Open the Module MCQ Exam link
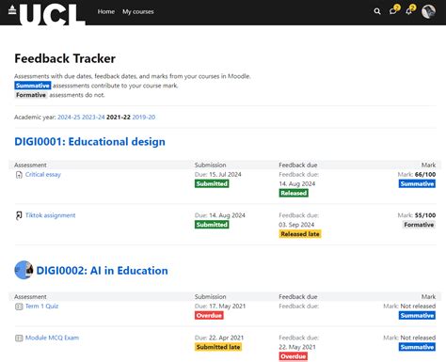 (52, 338)
